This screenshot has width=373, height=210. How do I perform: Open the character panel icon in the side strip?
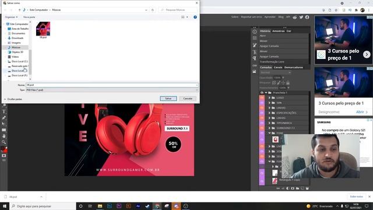[x=255, y=52]
